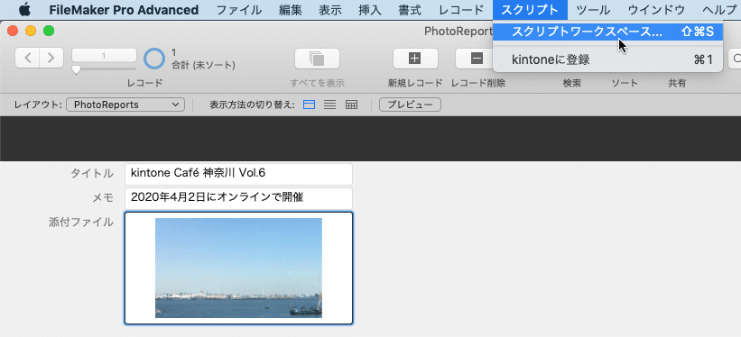
Task: Click the すべてを表示 toolbar icon
Action: [317, 59]
